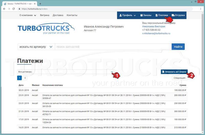The image size is (205, 135).
Task: Select the 25.01.2019 date cell
Action: pos(24,95)
